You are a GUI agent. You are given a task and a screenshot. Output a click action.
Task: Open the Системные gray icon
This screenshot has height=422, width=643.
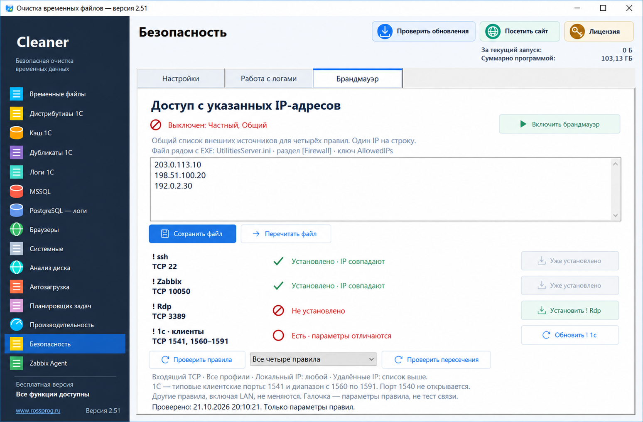16,249
